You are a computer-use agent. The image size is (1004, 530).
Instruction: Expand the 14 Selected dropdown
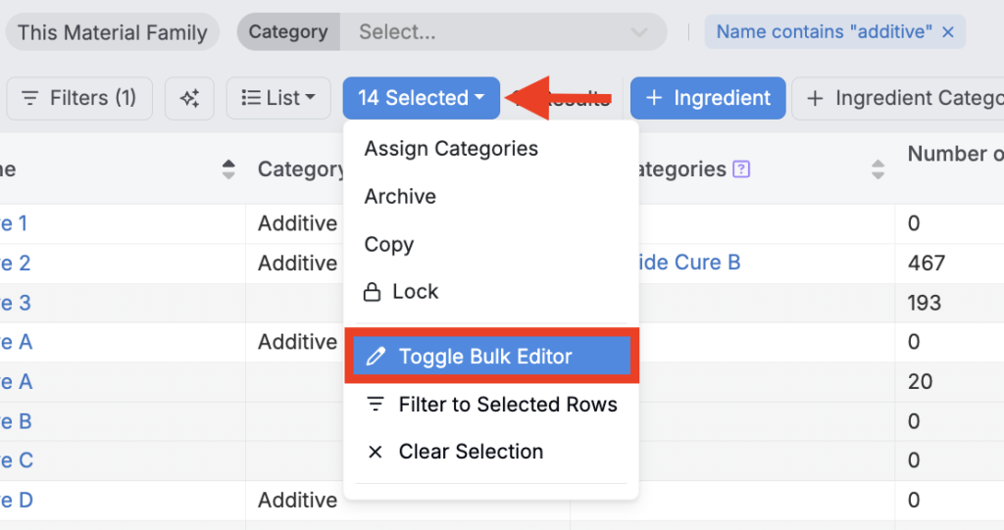coord(422,98)
